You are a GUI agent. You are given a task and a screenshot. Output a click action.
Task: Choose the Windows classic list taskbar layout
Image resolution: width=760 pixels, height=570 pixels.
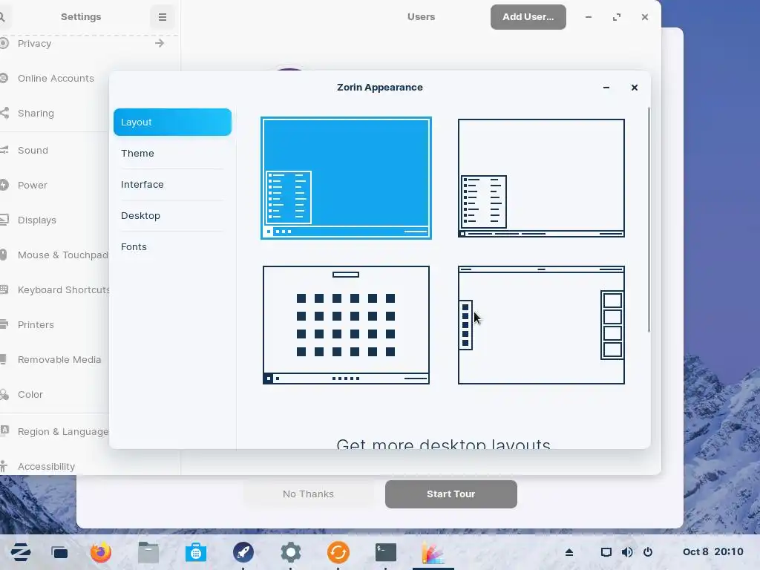coord(541,178)
